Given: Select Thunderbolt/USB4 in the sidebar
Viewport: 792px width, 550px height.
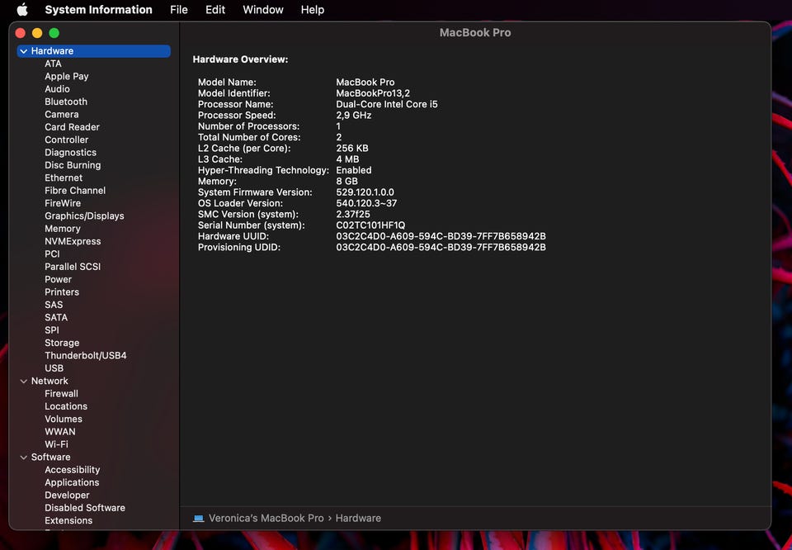Looking at the screenshot, I should [86, 356].
